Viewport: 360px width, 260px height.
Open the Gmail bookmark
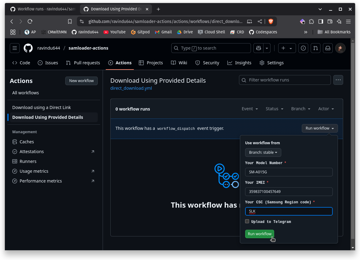pos(164,32)
